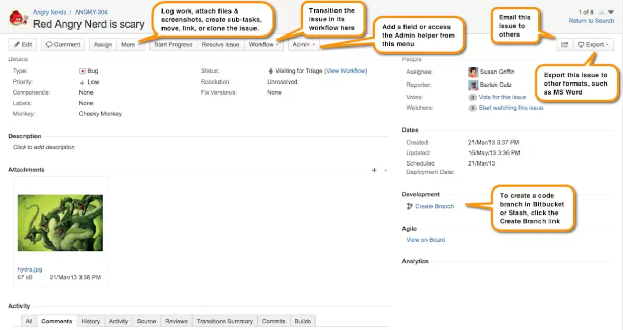The height and width of the screenshot is (330, 623).
Task: Click Resolve Issue button
Action: pos(221,44)
